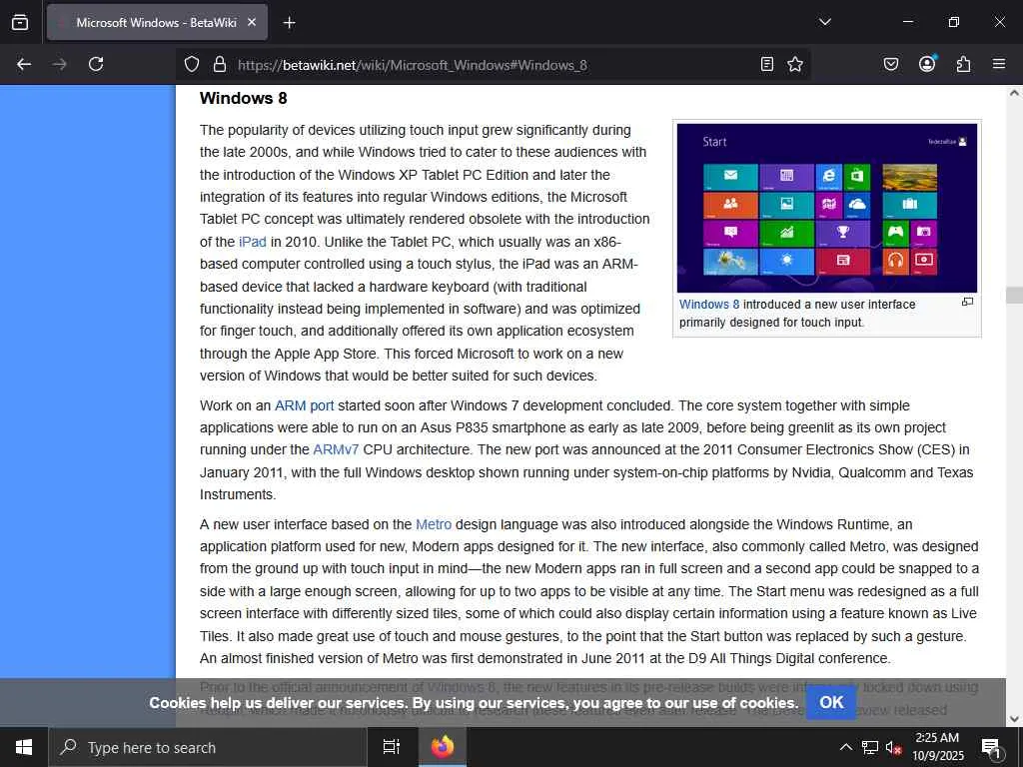The image size is (1023, 767).
Task: Accept cookies with OK button
Action: pos(831,702)
